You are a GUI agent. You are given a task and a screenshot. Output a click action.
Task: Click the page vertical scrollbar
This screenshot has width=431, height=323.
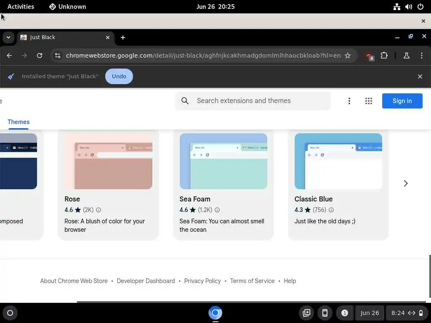430,276
